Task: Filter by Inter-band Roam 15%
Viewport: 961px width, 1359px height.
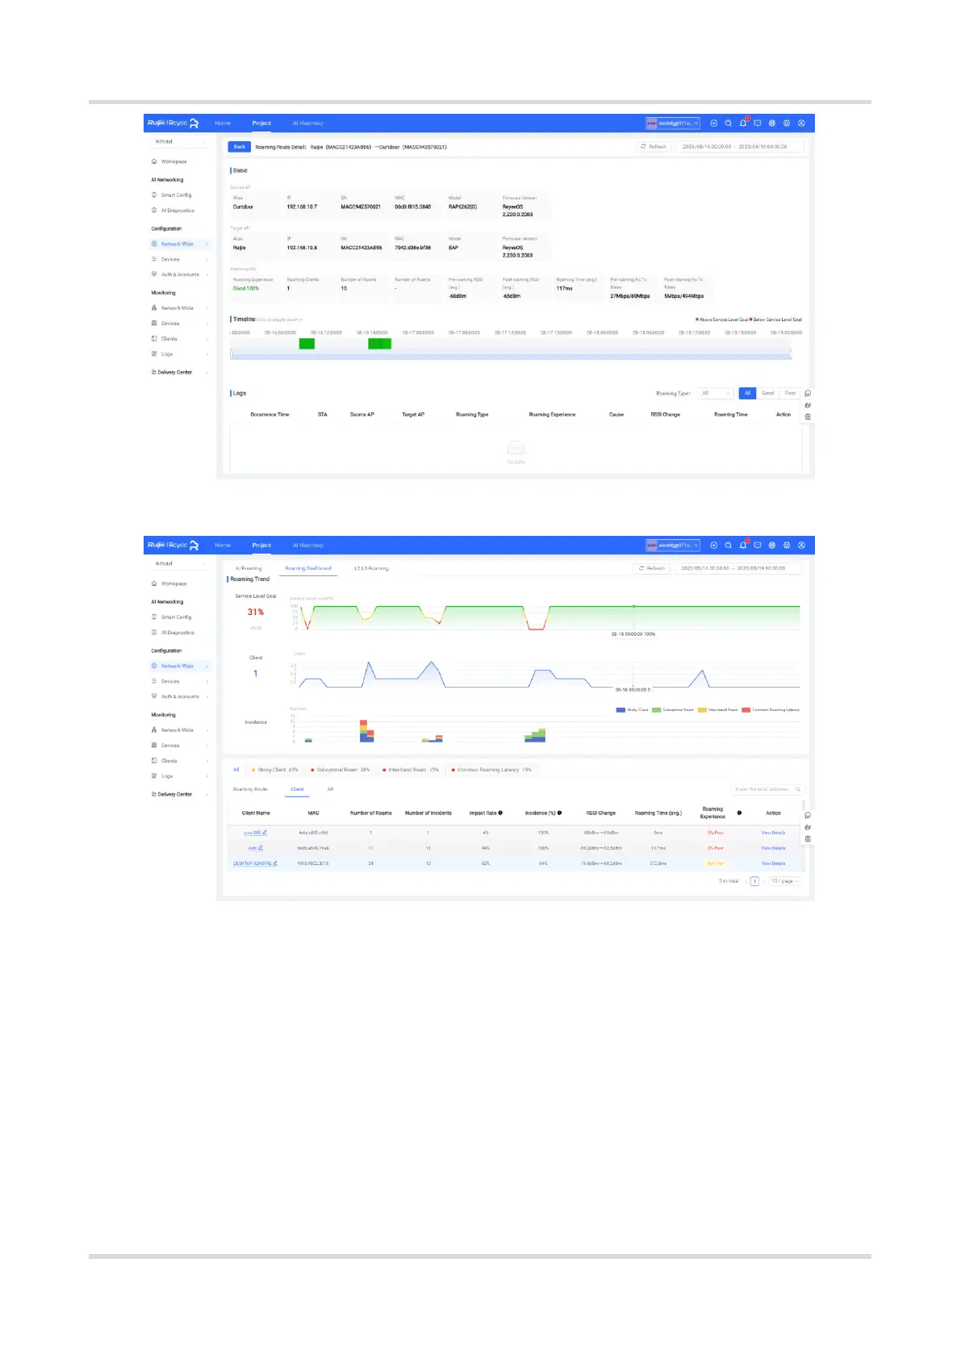Action: 412,770
